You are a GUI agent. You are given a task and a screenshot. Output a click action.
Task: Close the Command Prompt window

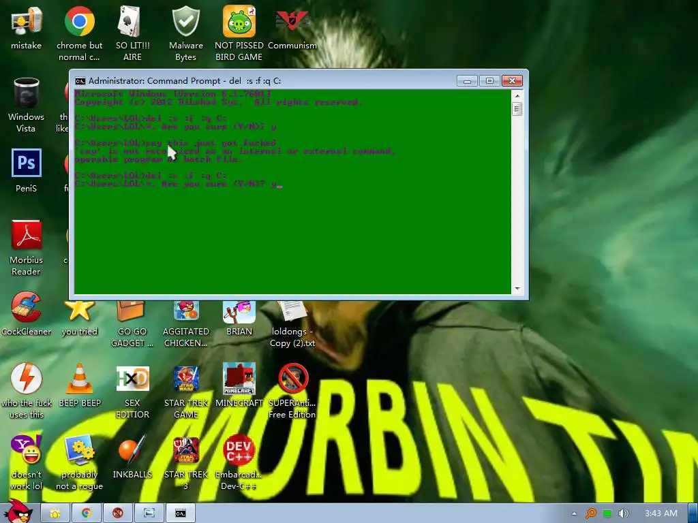click(x=512, y=81)
